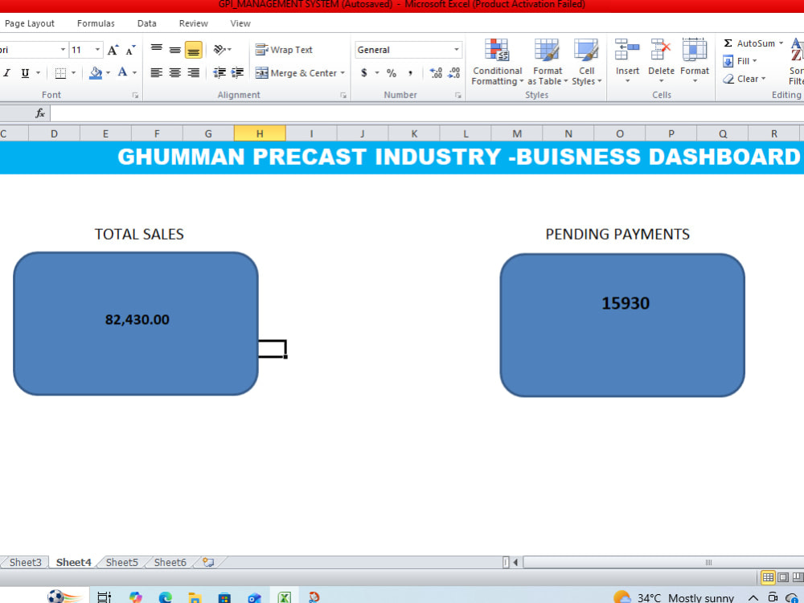The width and height of the screenshot is (804, 603).
Task: Apply cell borders icon
Action: click(x=60, y=73)
